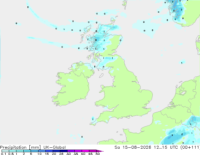Select the dark navy swatch between 25 and 30
This screenshot has width=200, height=155.
(x=64, y=151)
